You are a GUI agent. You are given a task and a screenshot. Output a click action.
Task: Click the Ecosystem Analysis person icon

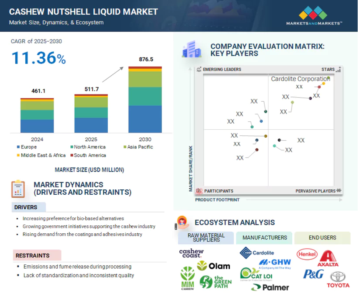pos(182,223)
